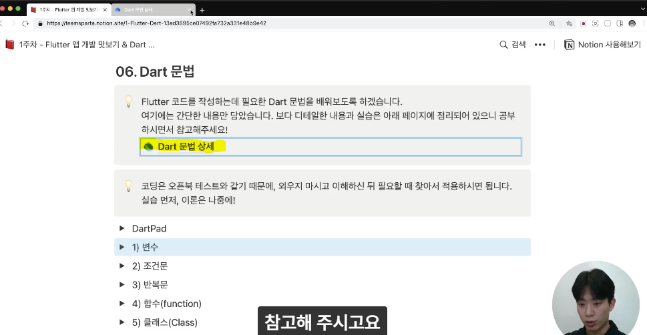Screen dimensions: 647x335
Task: Switch to the Dart 문법 상세 tab
Action: pos(154,10)
